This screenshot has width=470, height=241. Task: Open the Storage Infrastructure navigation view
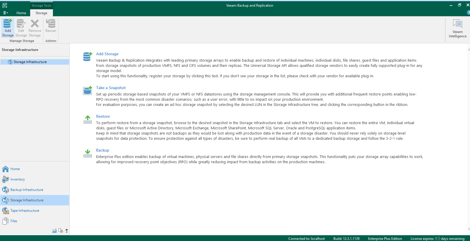tap(35, 200)
